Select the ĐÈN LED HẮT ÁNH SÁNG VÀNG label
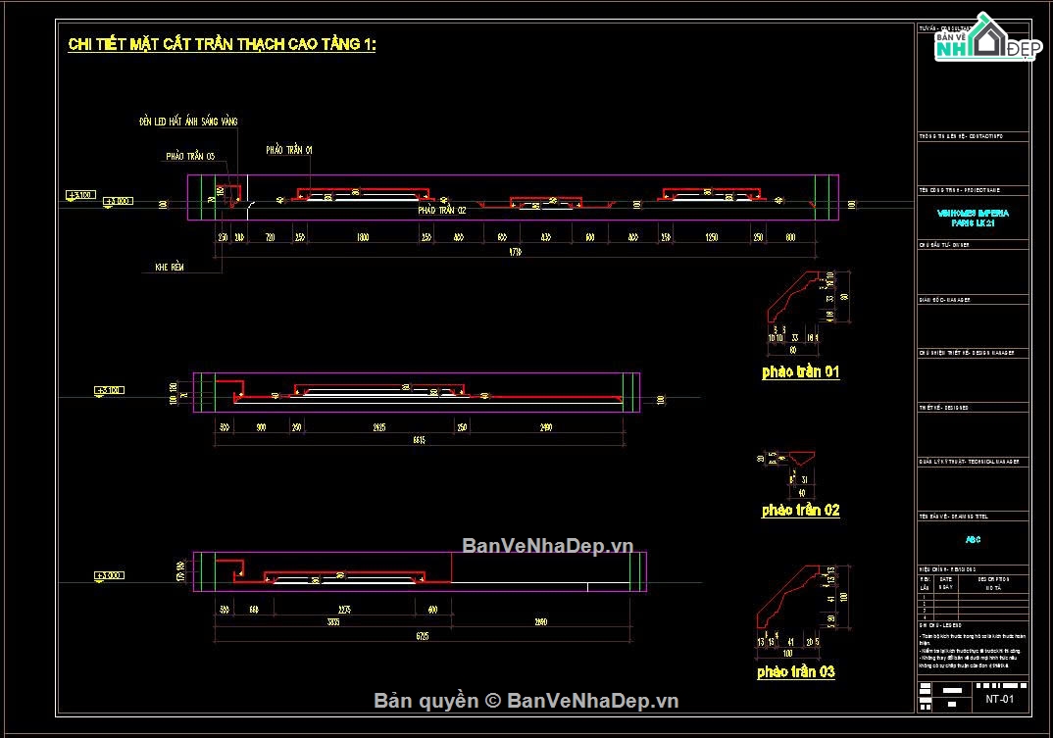 pyautogui.click(x=188, y=122)
